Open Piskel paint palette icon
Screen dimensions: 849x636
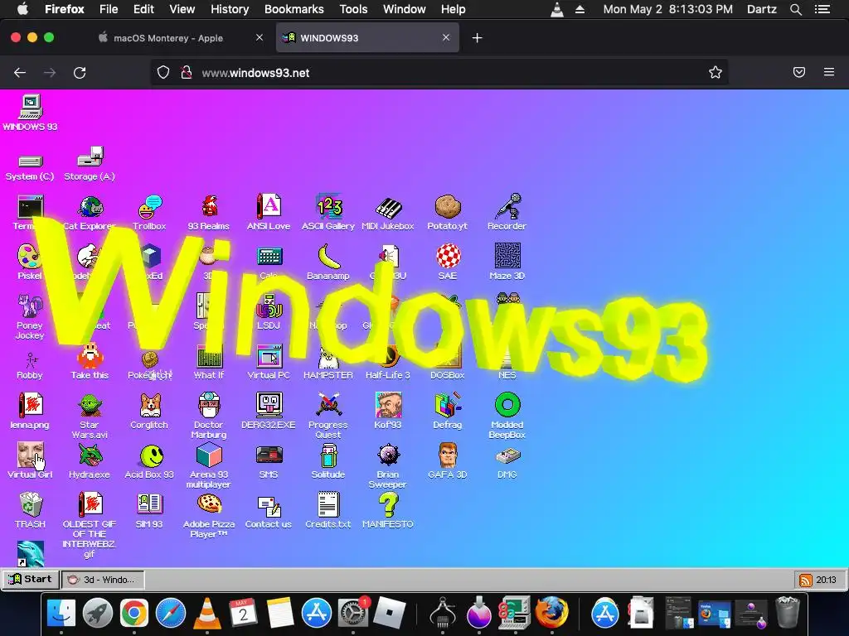coord(30,256)
